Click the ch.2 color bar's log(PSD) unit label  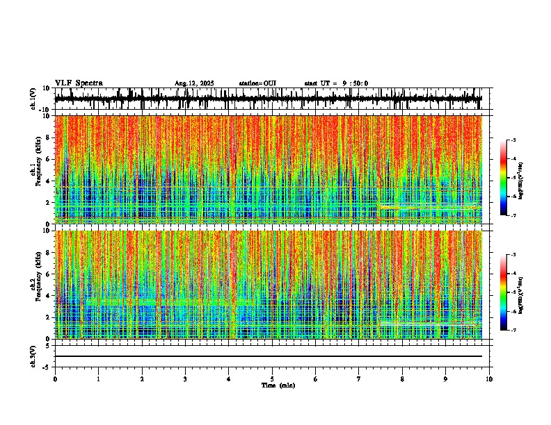521,296
